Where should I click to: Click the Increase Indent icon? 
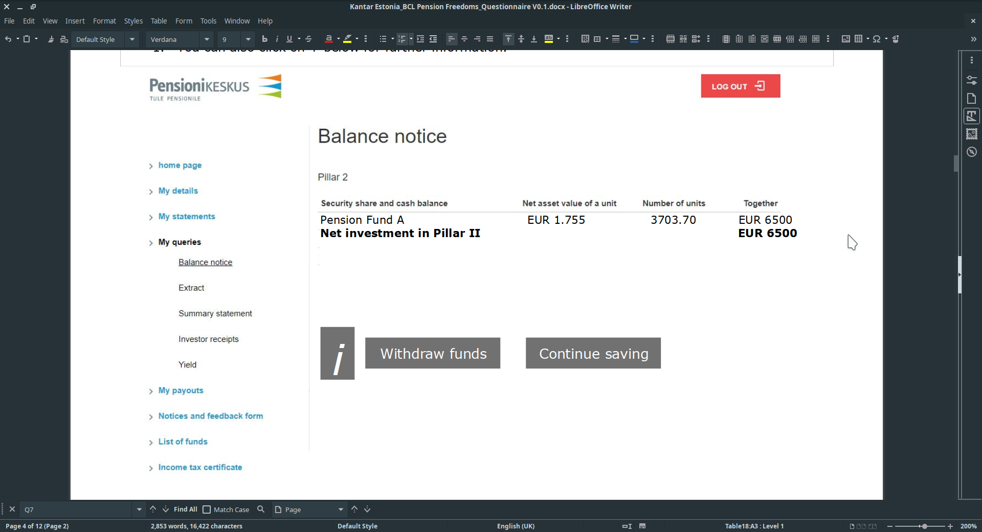pyautogui.click(x=420, y=39)
